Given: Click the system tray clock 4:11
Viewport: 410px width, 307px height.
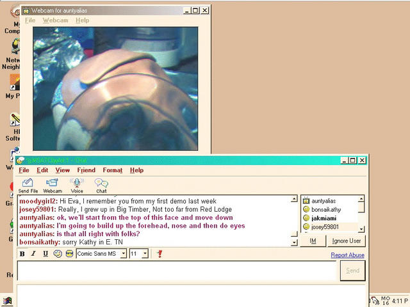Looking at the screenshot, I should click(400, 301).
